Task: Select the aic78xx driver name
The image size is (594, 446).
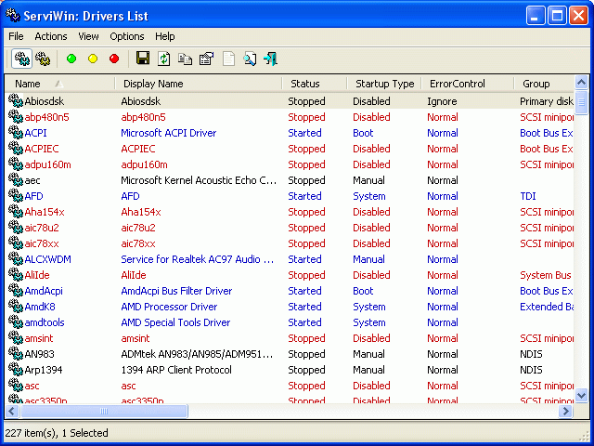Action: tap(42, 243)
